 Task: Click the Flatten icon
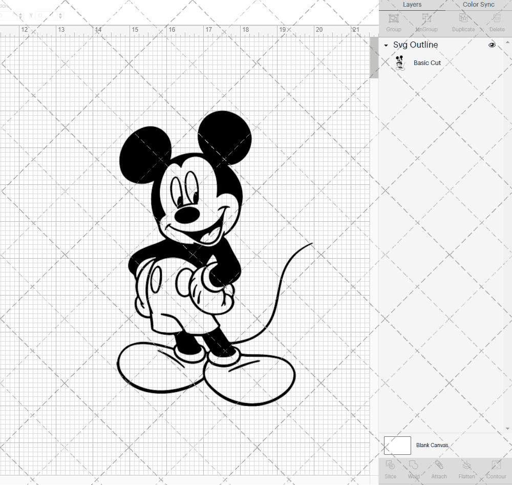466,465
